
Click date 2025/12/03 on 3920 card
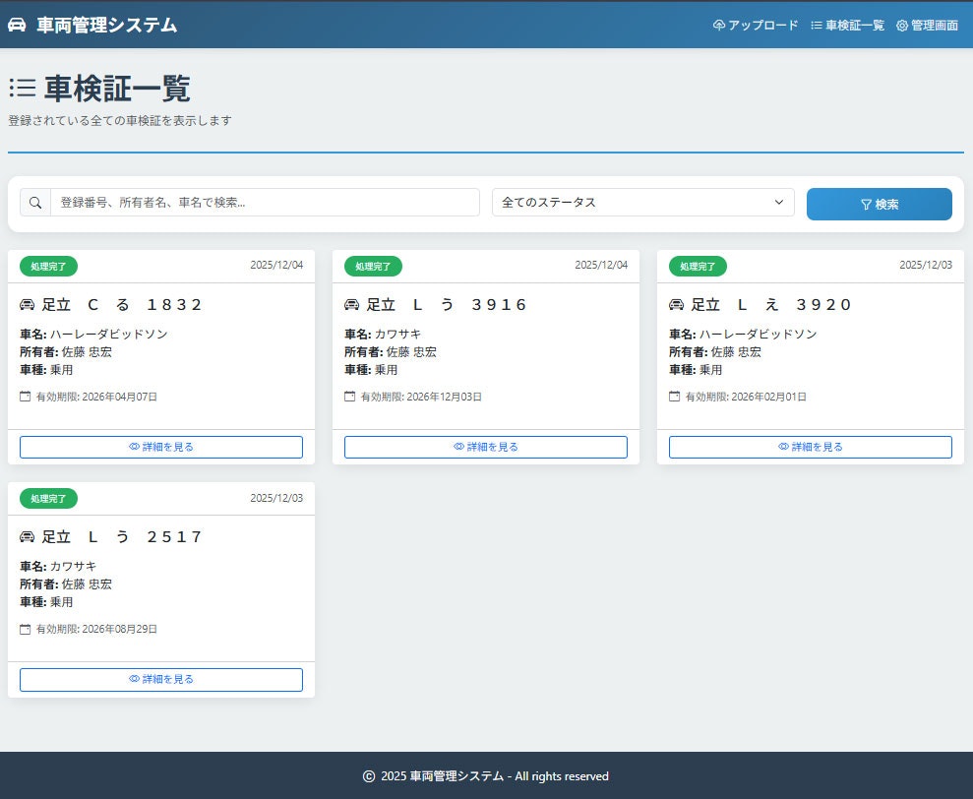point(926,265)
